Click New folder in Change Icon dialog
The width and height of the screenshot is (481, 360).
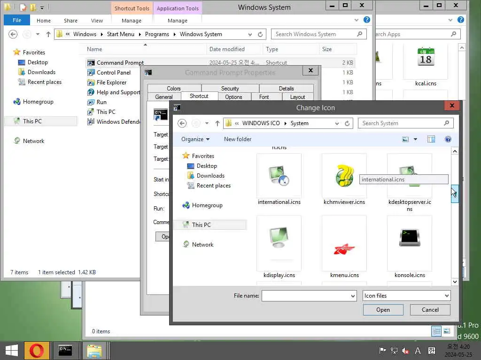point(237,139)
